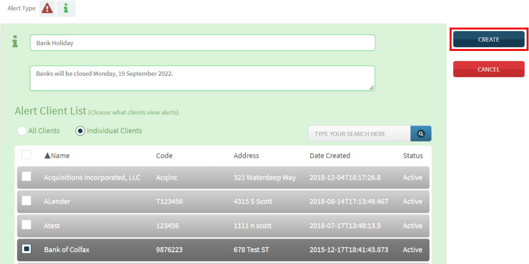Click the 9876223 code cell
This screenshot has height=264, width=529.
(x=169, y=250)
